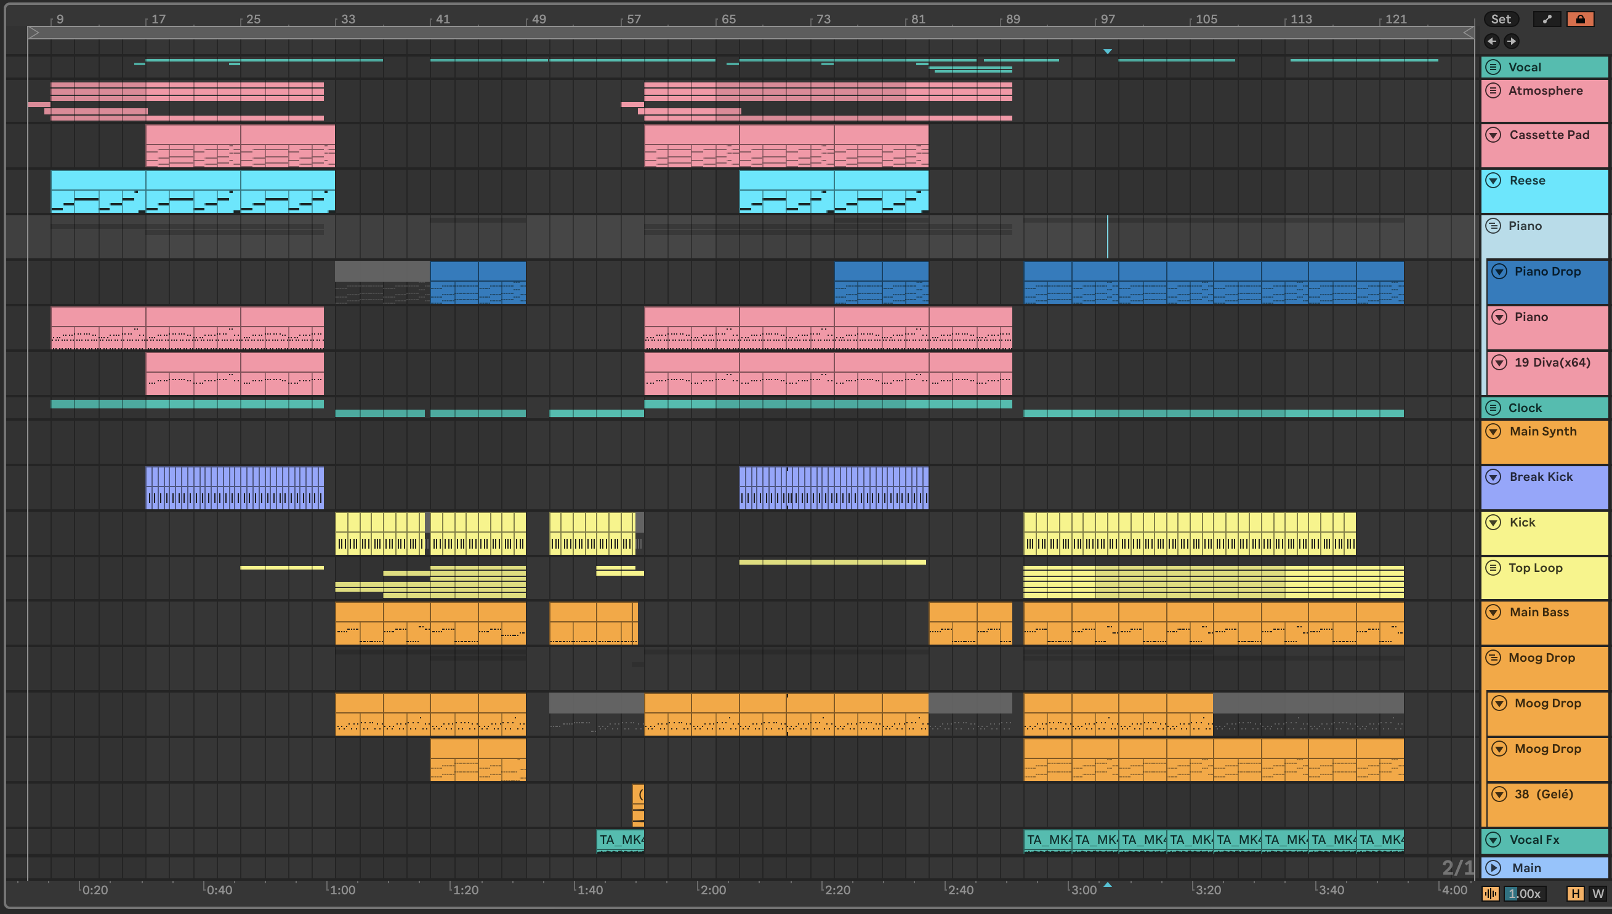Click the Set locator button

tap(1501, 19)
